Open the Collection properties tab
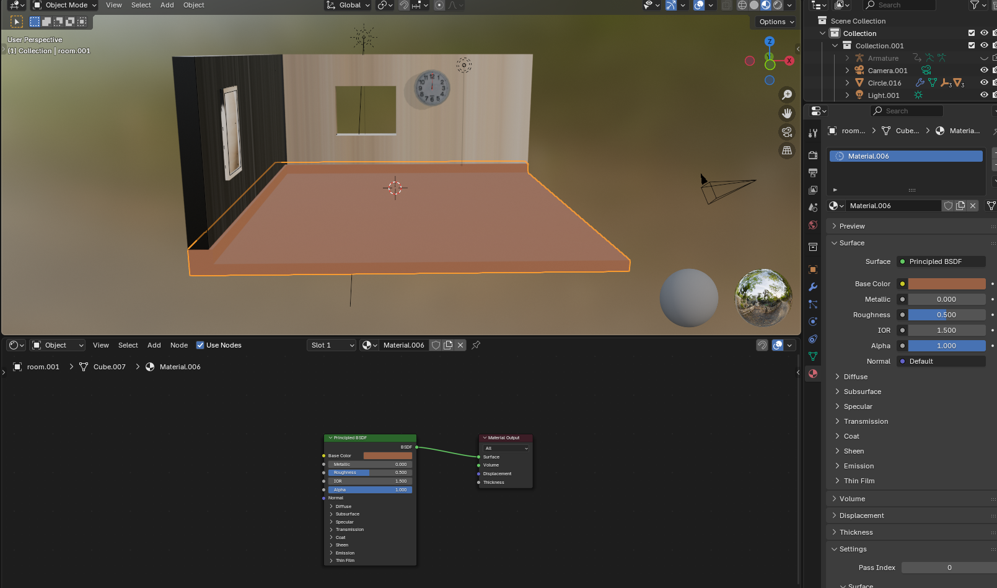This screenshot has height=588, width=997. 813,247
